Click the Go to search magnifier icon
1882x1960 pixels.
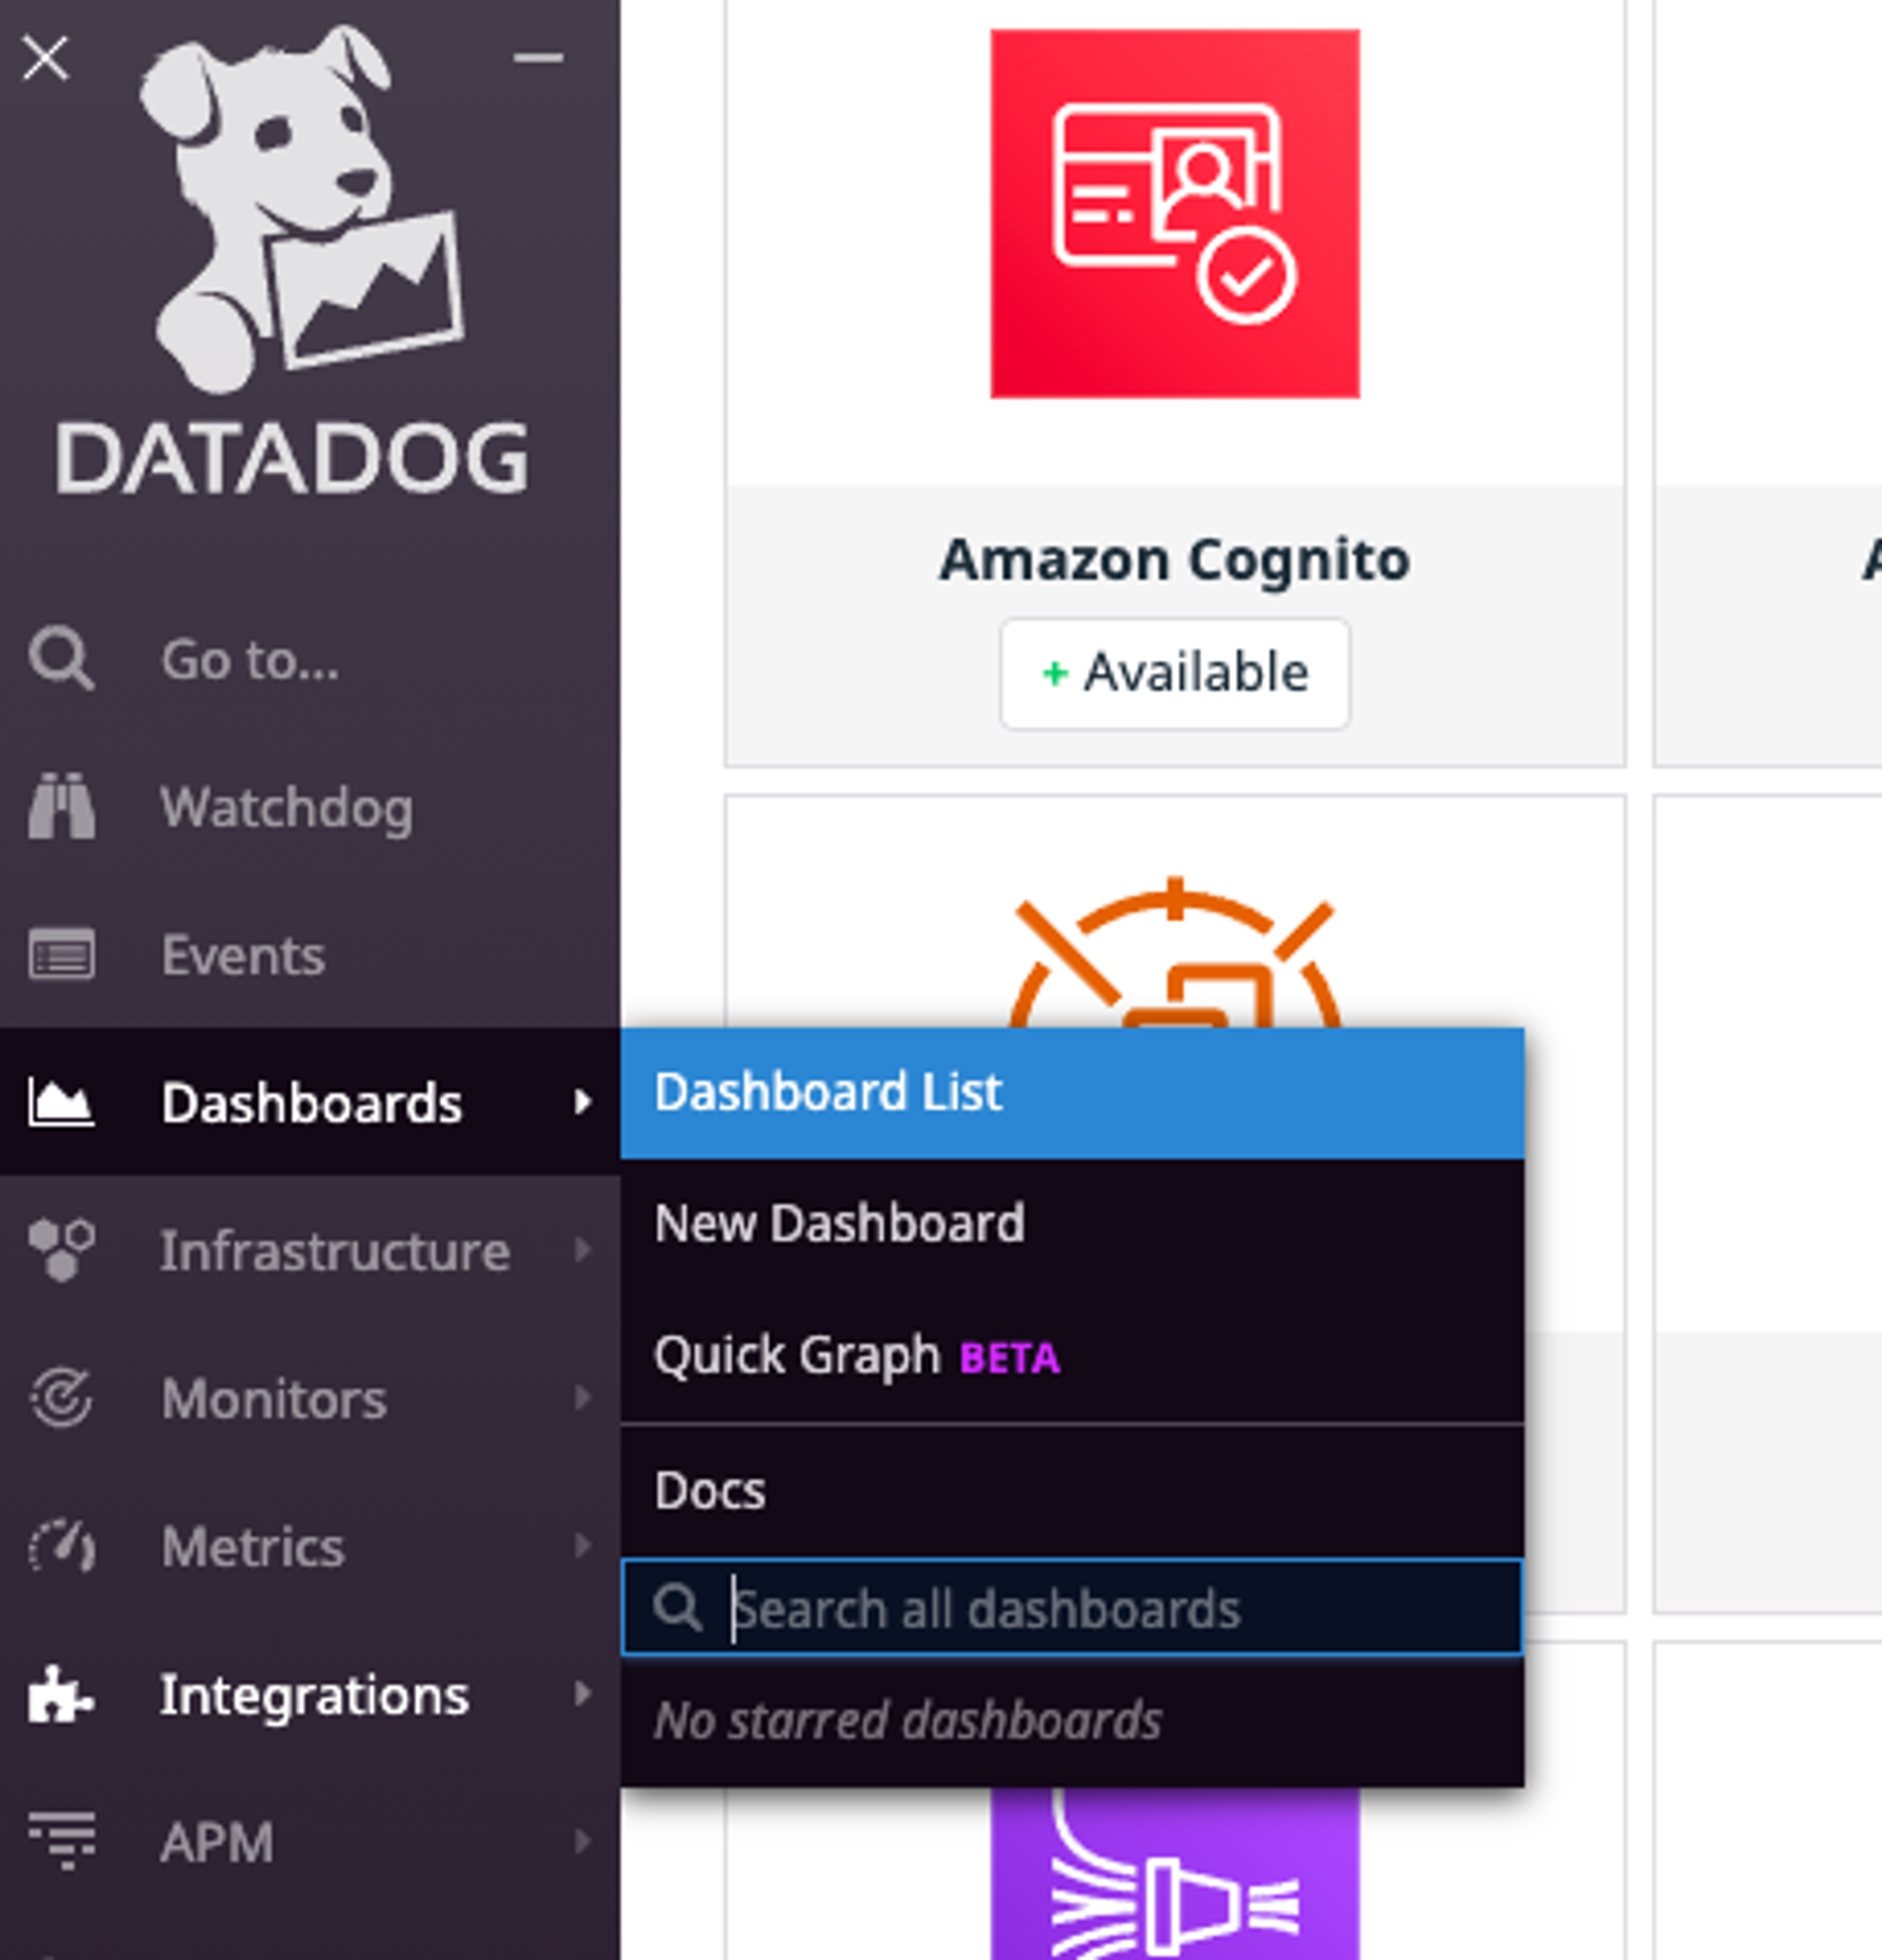[60, 659]
